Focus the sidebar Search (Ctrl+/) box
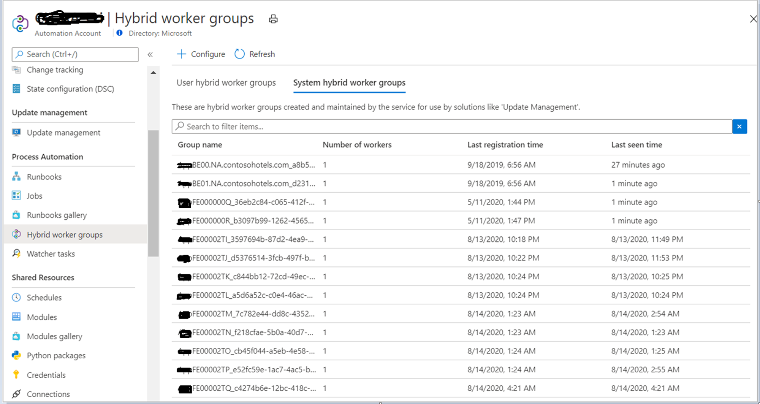Image resolution: width=760 pixels, height=404 pixels. (x=75, y=54)
